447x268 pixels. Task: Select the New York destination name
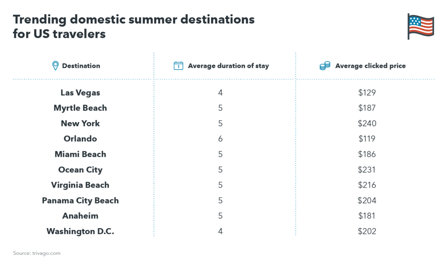(80, 124)
